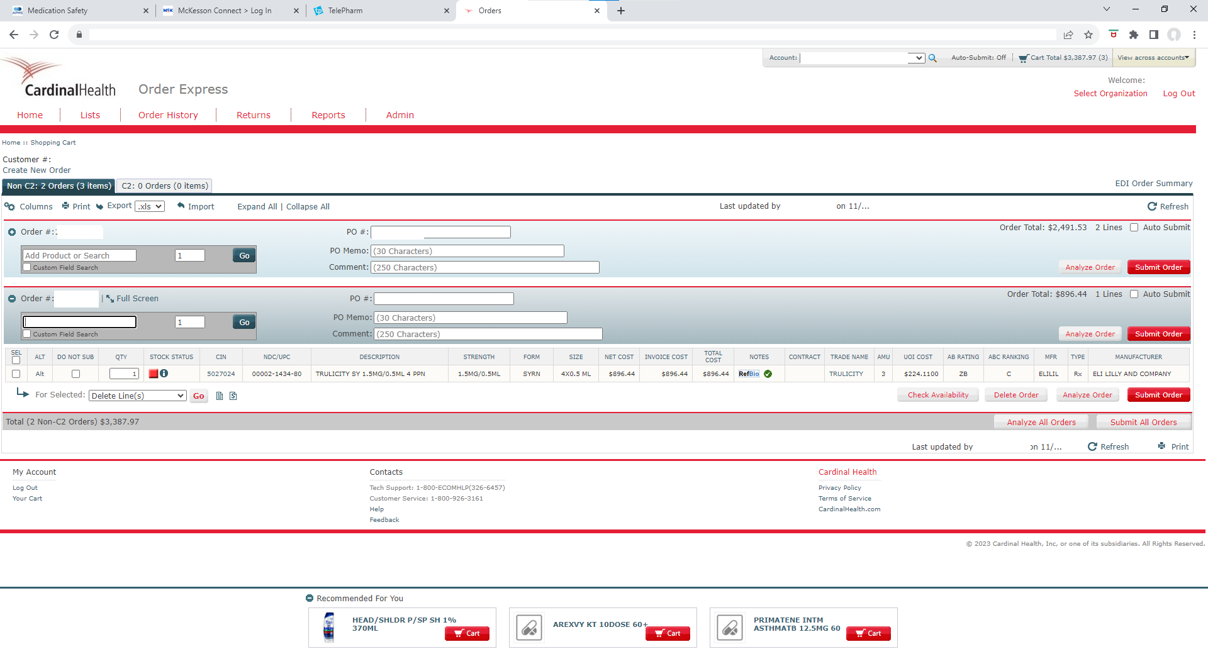Viewport: 1208px width, 654px height.
Task: Click the quantity field for Trulicity
Action: point(124,374)
